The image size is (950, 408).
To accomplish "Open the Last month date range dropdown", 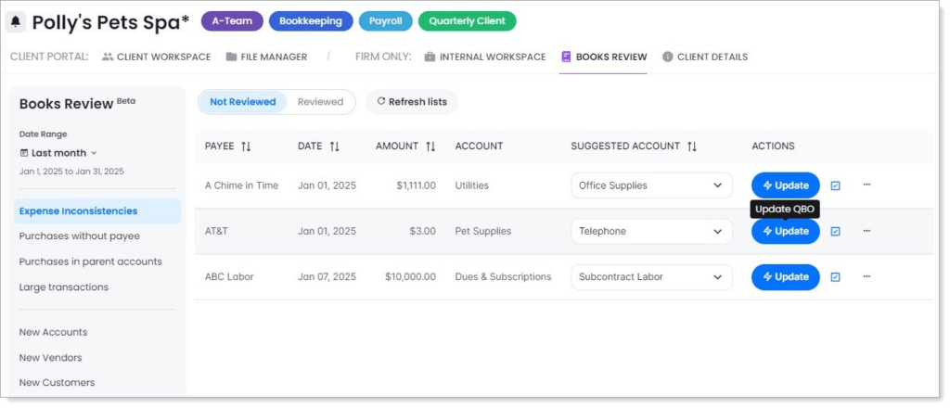I will point(58,153).
